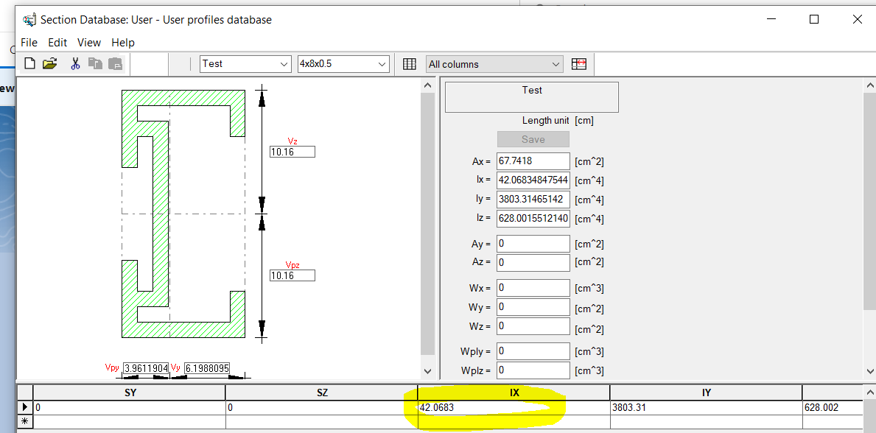Open the 4x8x0.5 section dropdown

(x=383, y=64)
